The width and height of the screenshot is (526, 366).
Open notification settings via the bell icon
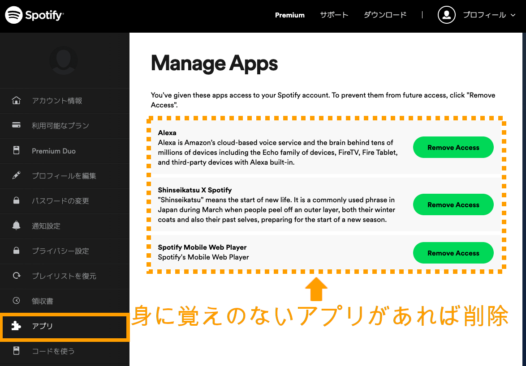point(17,226)
